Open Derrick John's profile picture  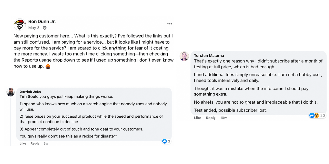click(11, 92)
